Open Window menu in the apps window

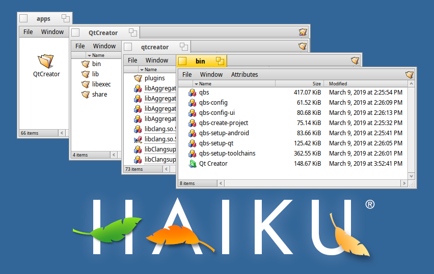tap(52, 32)
